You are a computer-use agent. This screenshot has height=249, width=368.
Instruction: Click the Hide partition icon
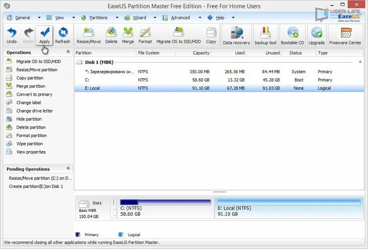[x=9, y=119]
